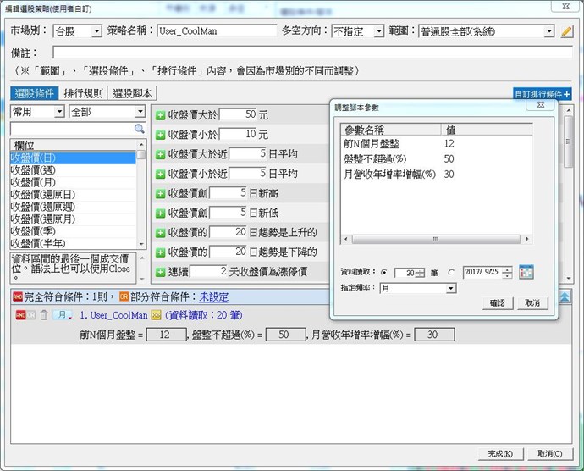Select 收盤價(週) in the 欄位 list
584x471 pixels.
click(35, 169)
